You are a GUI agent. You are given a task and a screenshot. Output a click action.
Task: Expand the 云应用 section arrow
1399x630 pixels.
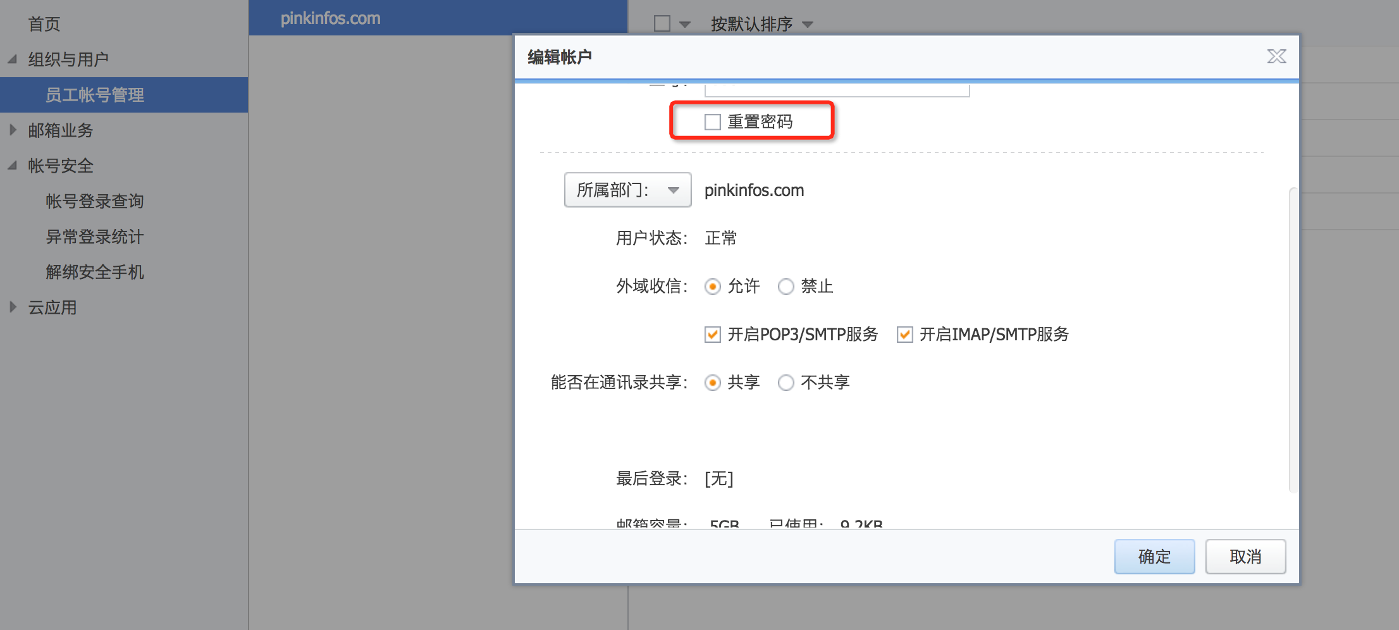click(13, 307)
